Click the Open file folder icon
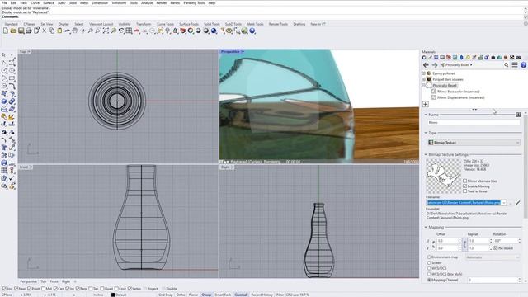The image size is (528, 297). pyautogui.click(x=13, y=31)
